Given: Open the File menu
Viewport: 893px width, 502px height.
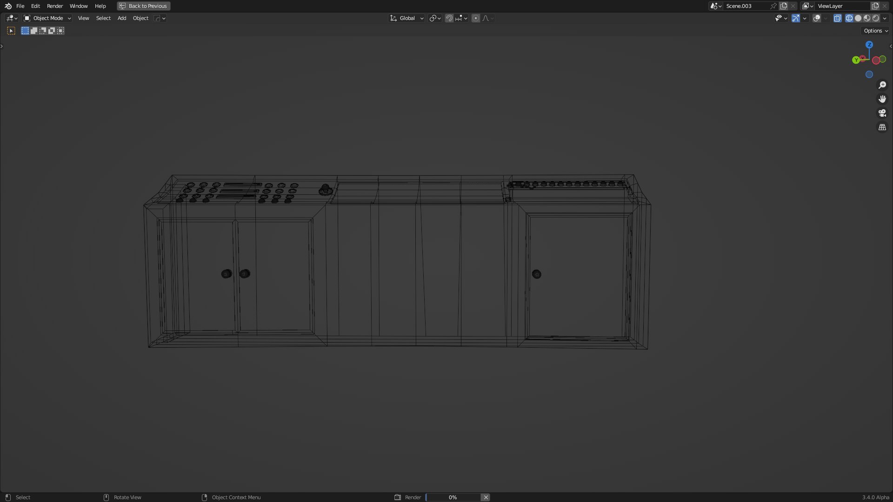Looking at the screenshot, I should (20, 6).
